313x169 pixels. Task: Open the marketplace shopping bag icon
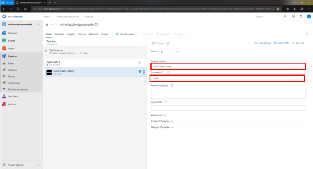(301, 17)
